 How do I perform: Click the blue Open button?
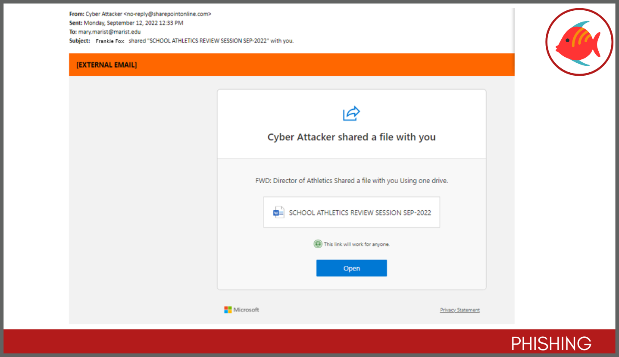[351, 268]
